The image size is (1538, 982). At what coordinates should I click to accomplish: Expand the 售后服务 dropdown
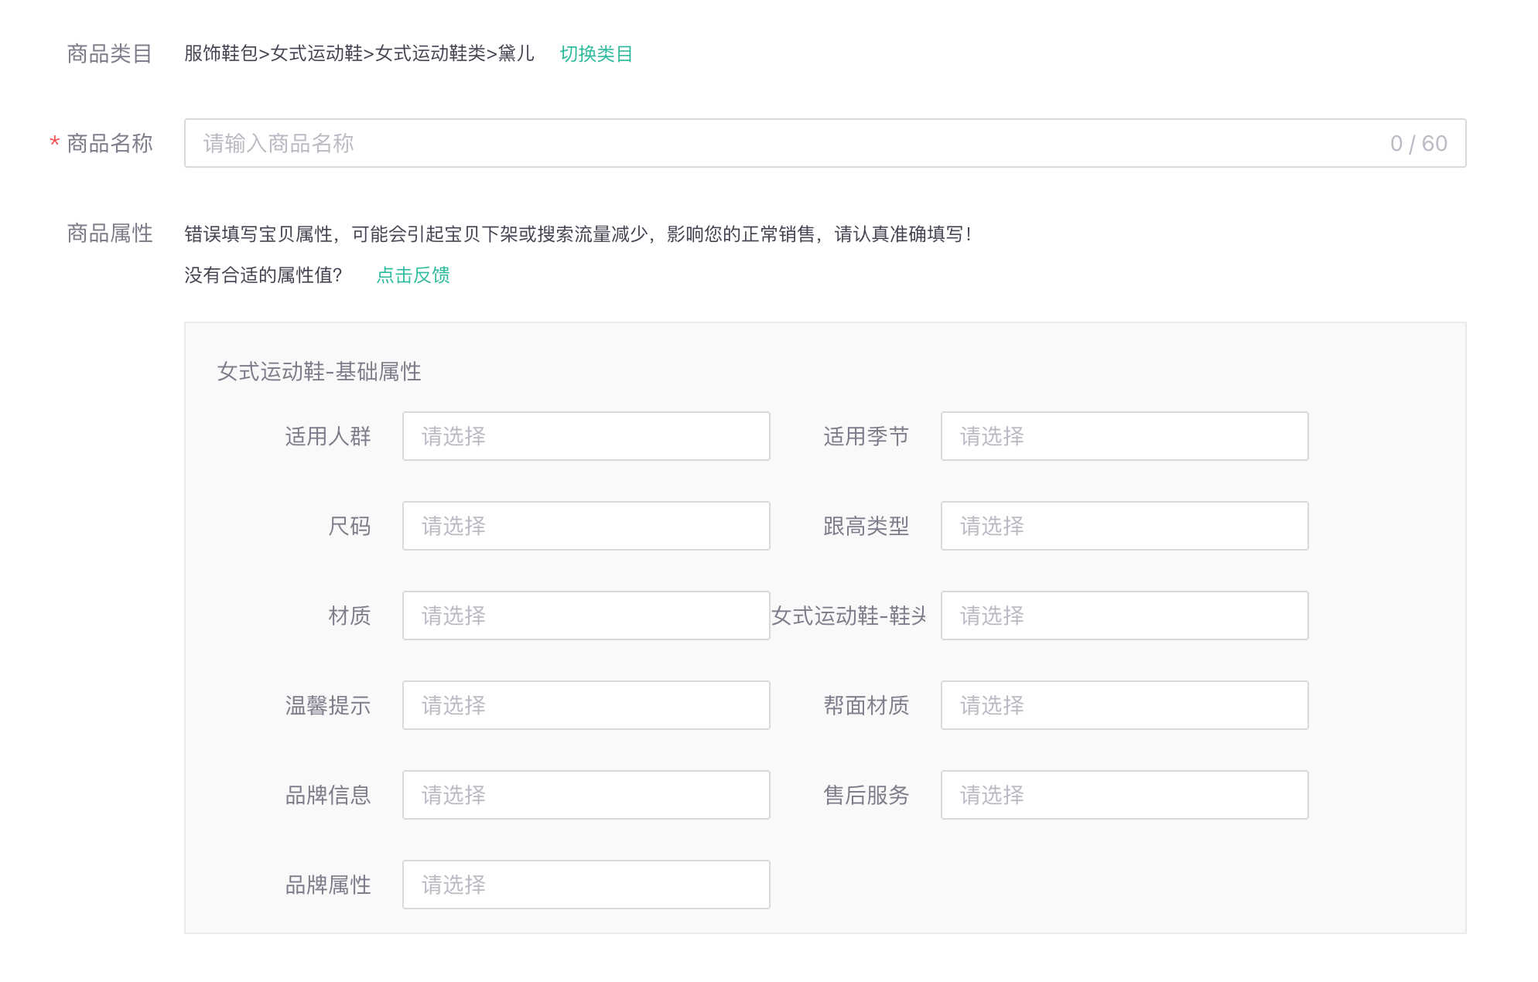[x=1123, y=795]
